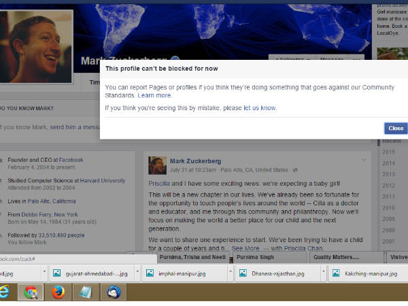
Task: Expand options for gujarat-ahmedabad download
Action: pyautogui.click(x=137, y=271)
